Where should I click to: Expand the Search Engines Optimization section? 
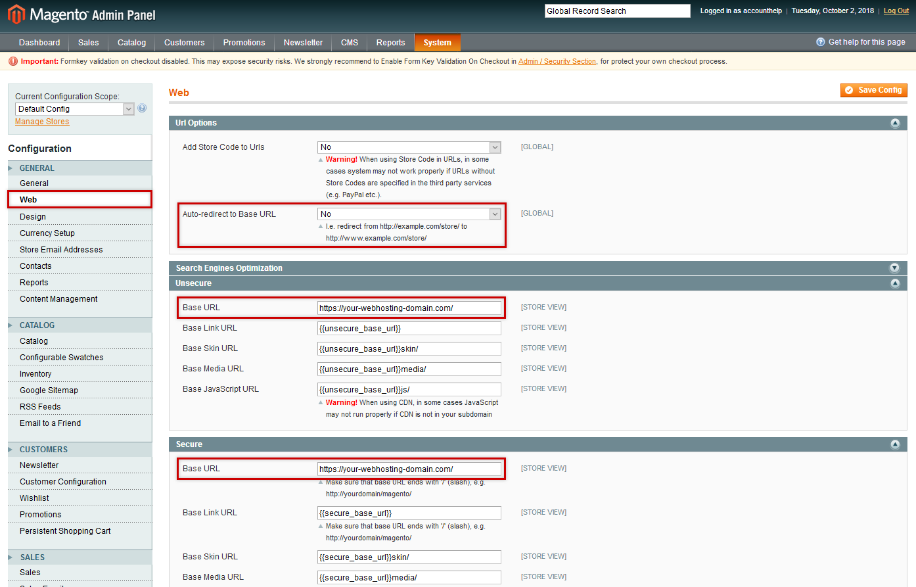(x=894, y=268)
